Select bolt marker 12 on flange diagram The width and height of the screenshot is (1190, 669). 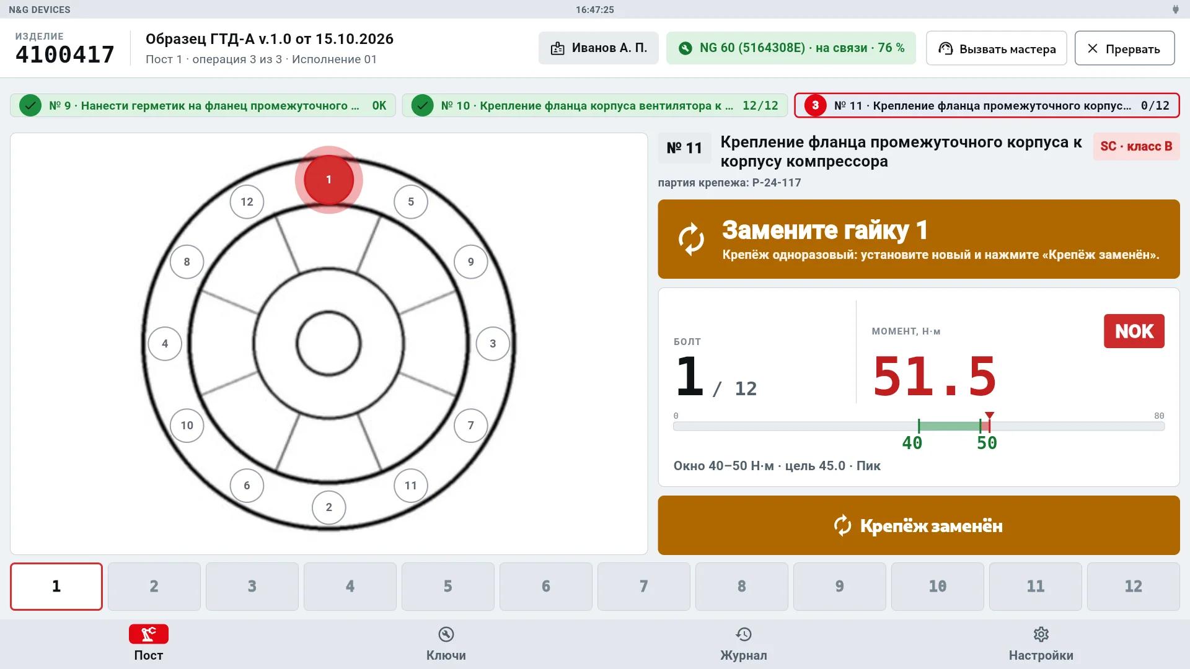pos(247,202)
